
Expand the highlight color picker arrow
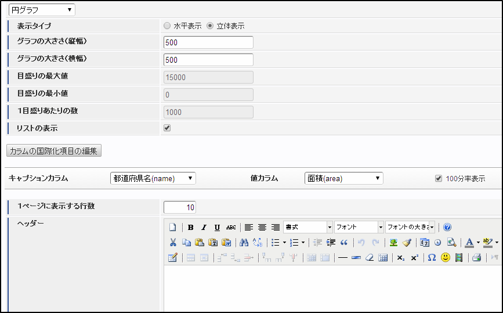click(x=497, y=243)
